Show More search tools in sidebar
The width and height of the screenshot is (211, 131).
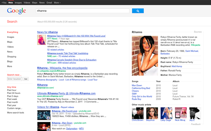pos(15,112)
